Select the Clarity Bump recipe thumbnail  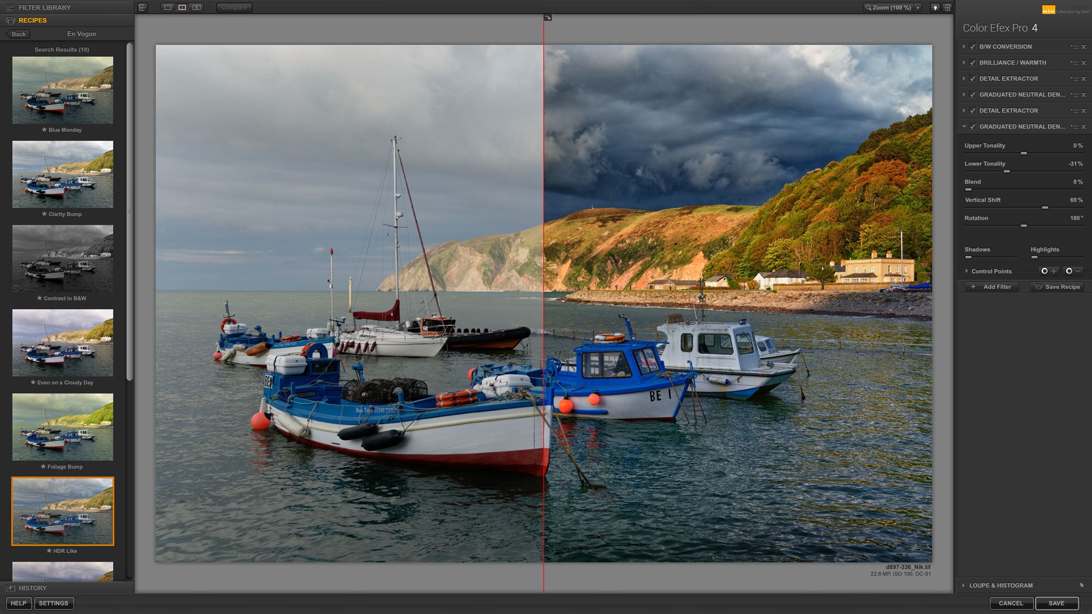tap(62, 174)
